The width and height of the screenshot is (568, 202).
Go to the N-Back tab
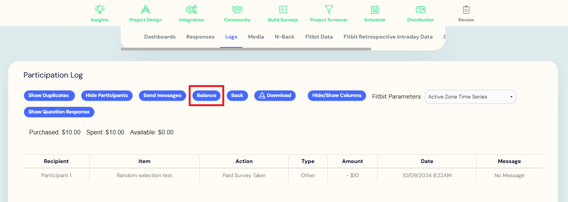coord(285,37)
